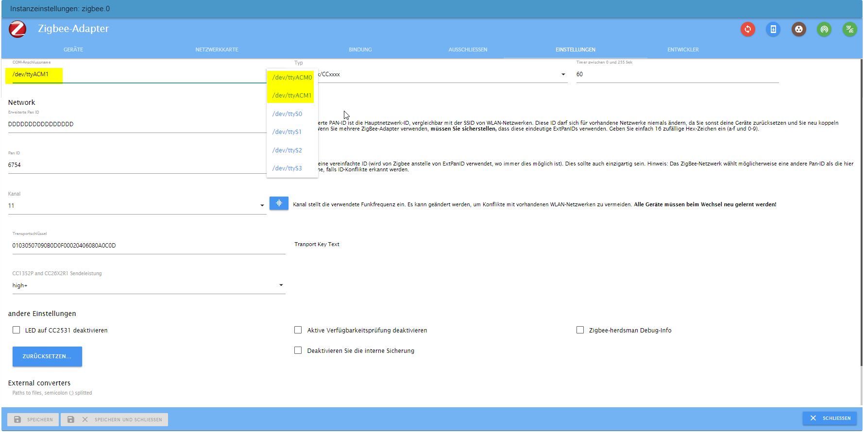Choose /dev/ttyACM0 from the port list

point(292,78)
